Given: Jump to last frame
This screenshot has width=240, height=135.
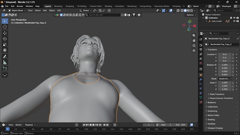Looking at the screenshot, I should coord(100,125).
